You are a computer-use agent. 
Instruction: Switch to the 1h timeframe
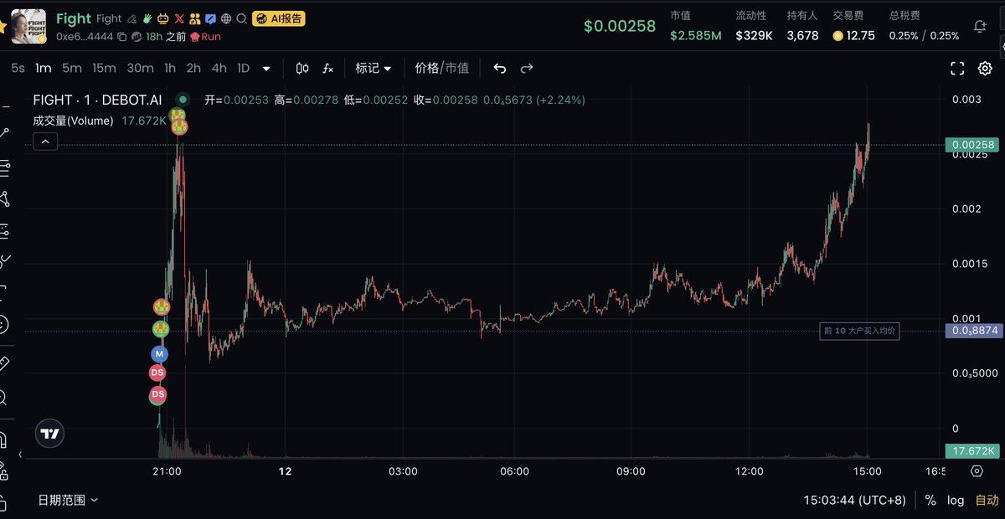pos(170,69)
